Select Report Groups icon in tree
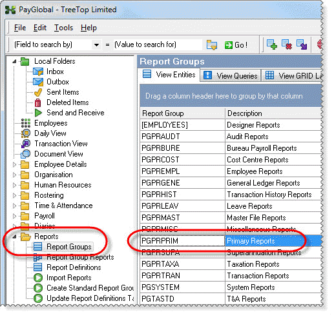334x317 pixels. tap(38, 247)
